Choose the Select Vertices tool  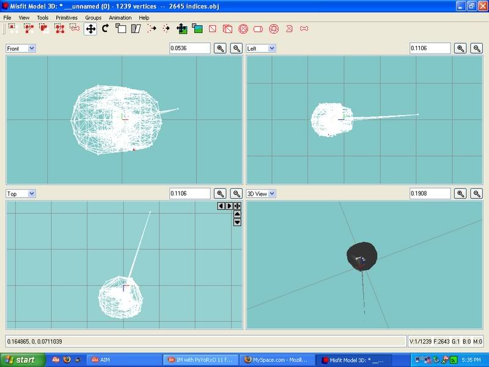tap(13, 29)
